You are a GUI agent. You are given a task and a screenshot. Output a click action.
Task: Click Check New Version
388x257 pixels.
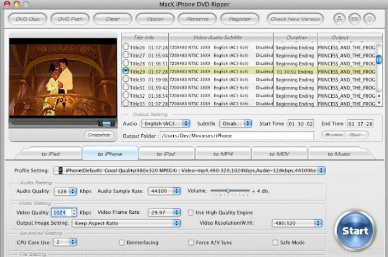(x=295, y=19)
